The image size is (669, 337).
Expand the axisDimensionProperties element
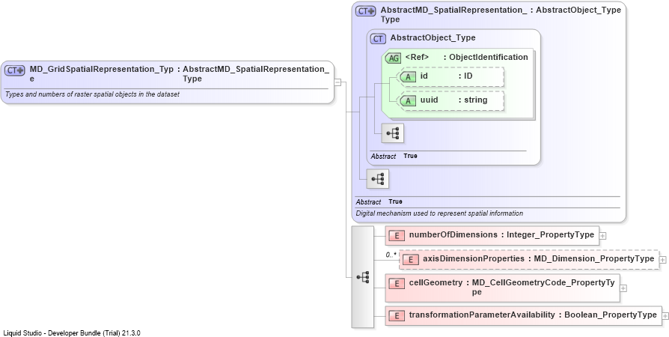click(662, 259)
